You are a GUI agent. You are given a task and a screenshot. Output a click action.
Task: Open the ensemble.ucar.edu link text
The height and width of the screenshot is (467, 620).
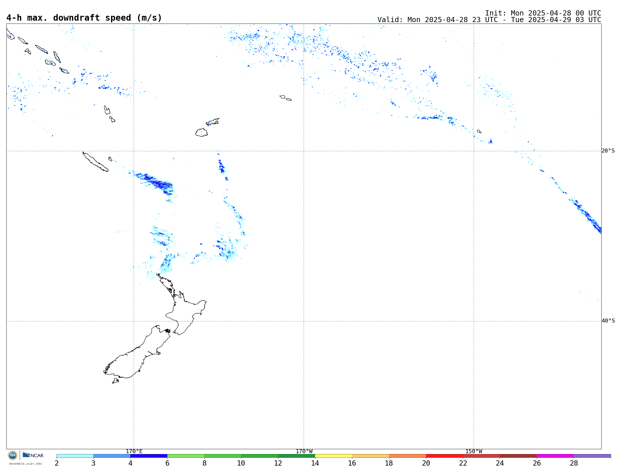tap(26, 464)
